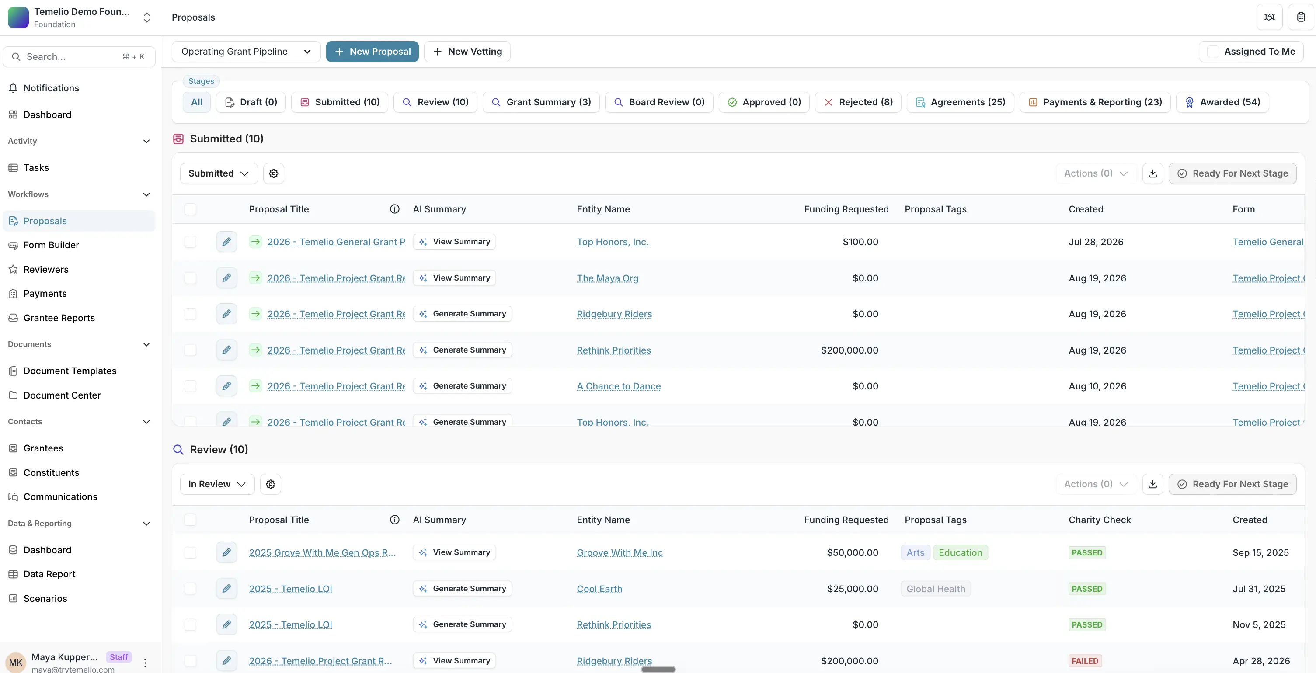The image size is (1316, 673).
Task: Select the Rejected (8) stage tab
Action: pos(858,102)
